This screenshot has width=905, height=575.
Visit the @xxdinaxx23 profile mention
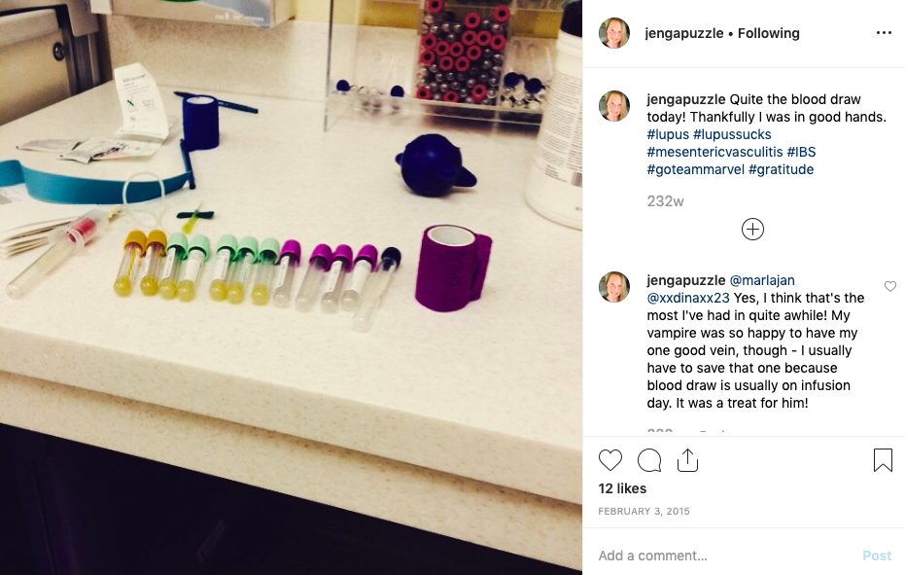(x=688, y=298)
